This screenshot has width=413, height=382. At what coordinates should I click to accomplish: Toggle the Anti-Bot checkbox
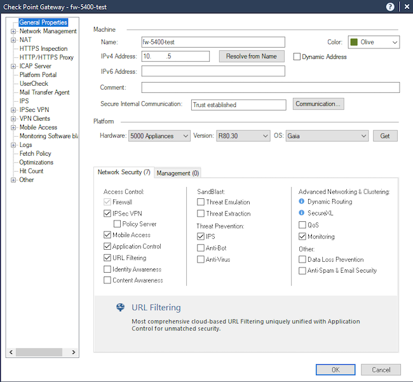201,248
